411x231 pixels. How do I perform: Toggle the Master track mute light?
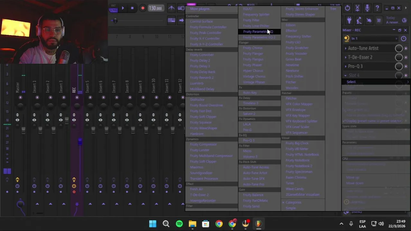[x=20, y=98]
